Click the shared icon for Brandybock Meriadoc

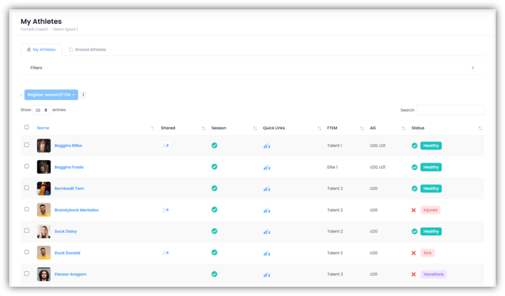(166, 210)
